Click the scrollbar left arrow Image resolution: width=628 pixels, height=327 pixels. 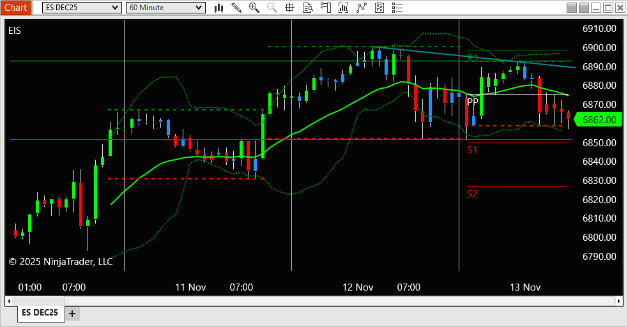pos(9,301)
